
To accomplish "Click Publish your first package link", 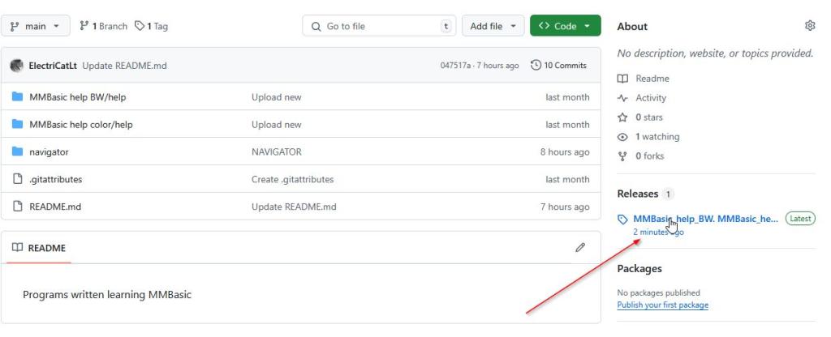I will 662,305.
